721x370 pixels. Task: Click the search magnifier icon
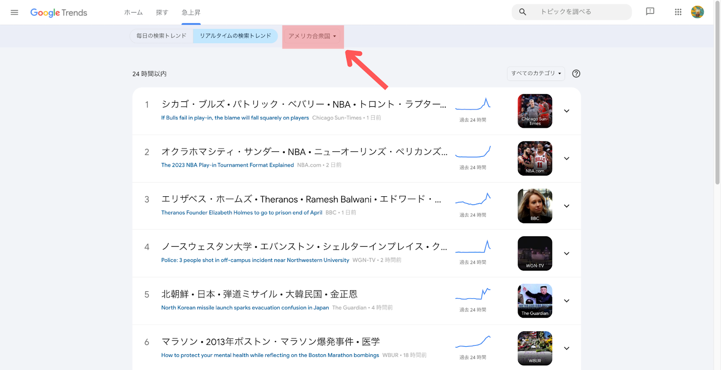[523, 12]
